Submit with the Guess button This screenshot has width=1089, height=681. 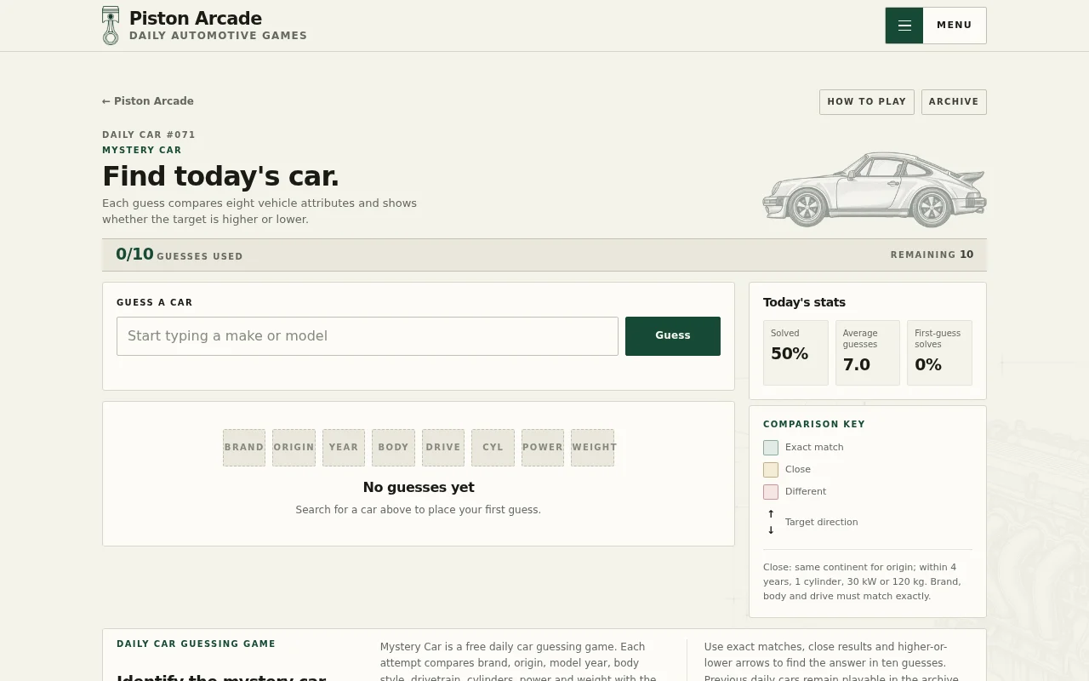(x=673, y=336)
